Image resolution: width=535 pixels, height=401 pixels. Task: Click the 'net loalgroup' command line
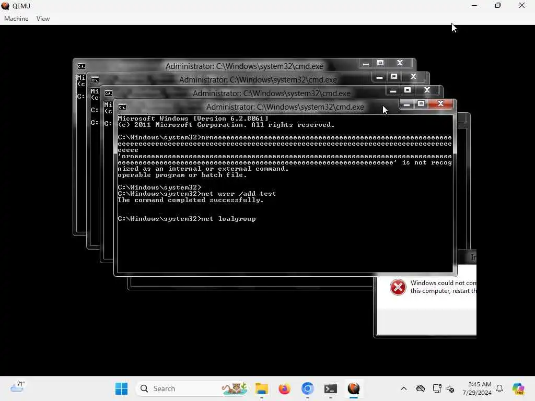point(187,219)
